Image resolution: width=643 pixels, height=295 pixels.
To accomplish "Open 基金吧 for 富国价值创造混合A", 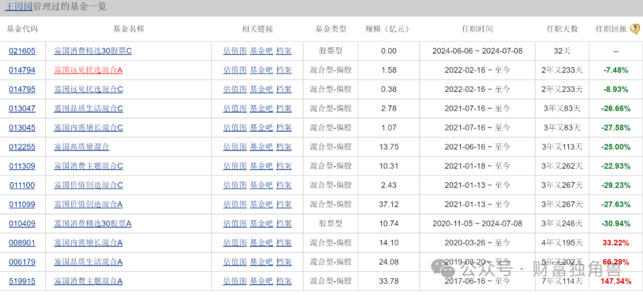I will click(261, 204).
